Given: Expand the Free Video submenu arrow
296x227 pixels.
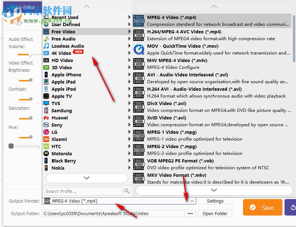Looking at the screenshot, I should click(x=129, y=32).
